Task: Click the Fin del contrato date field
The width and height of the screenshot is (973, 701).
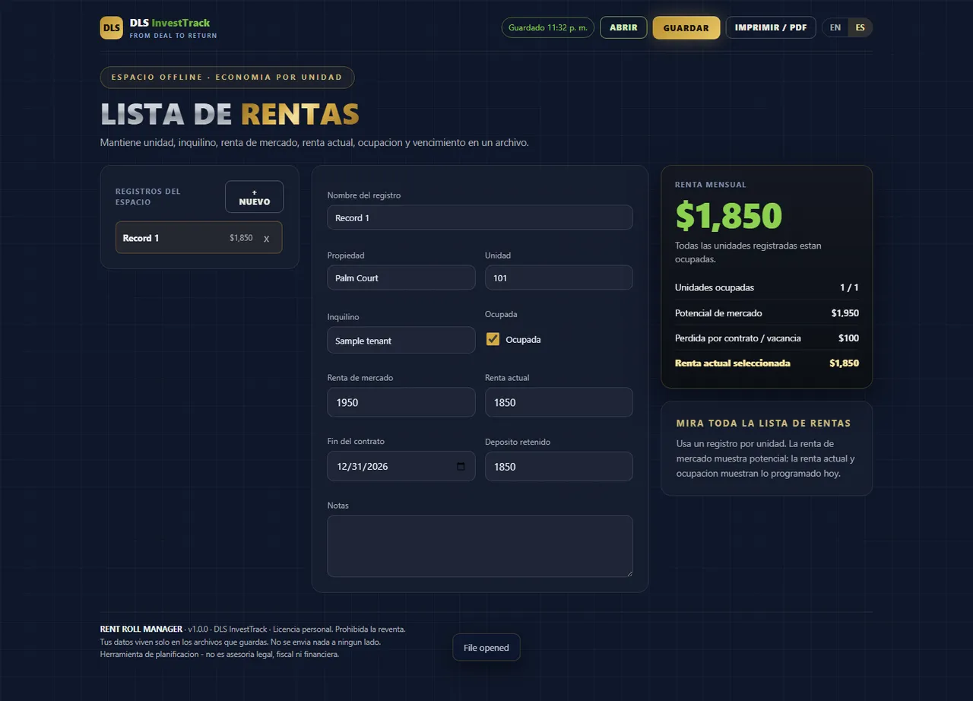Action: tap(401, 466)
